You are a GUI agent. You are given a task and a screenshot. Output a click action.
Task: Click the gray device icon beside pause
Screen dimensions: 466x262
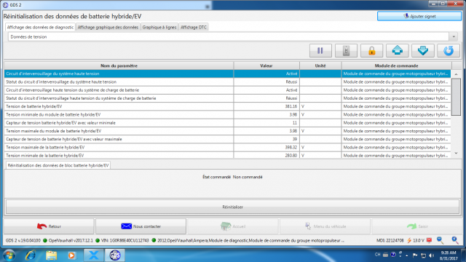(346, 51)
